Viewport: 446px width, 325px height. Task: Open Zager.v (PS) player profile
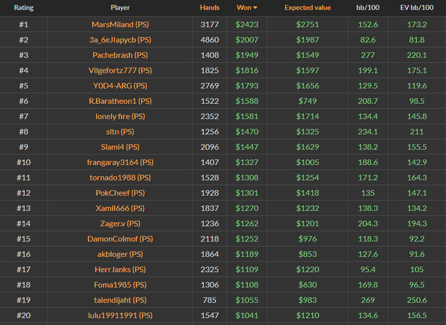pyautogui.click(x=120, y=224)
